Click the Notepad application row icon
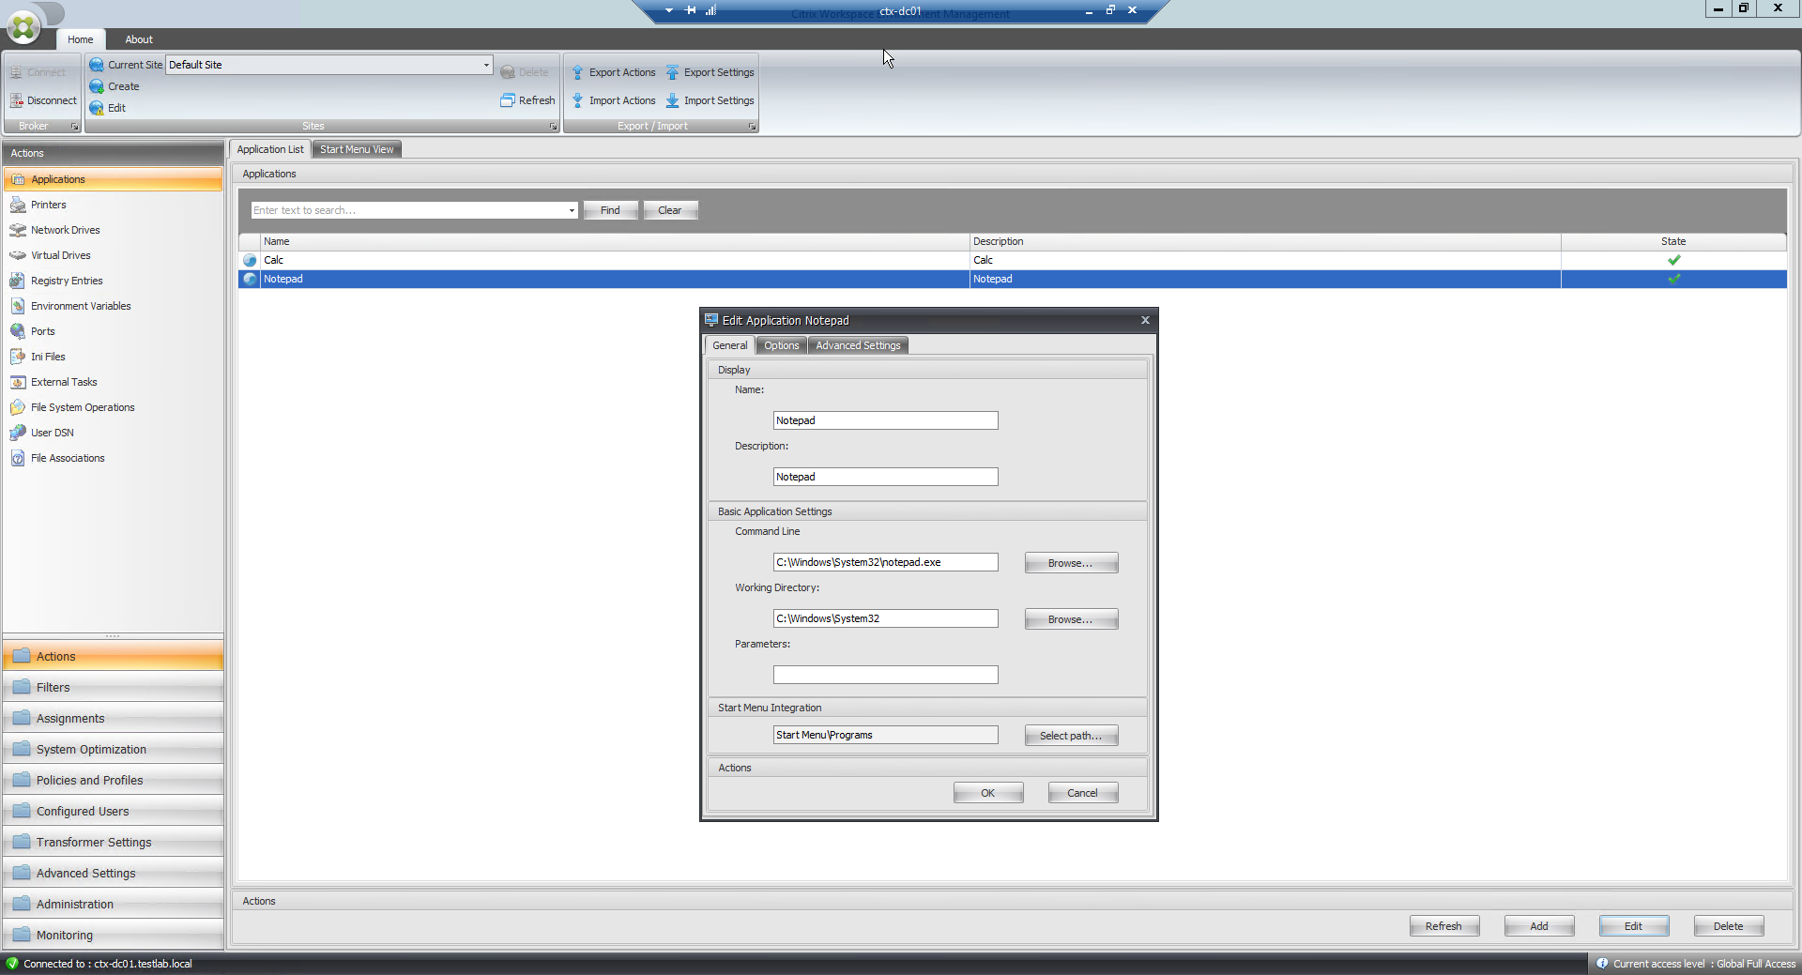This screenshot has height=975, width=1802. [250, 280]
